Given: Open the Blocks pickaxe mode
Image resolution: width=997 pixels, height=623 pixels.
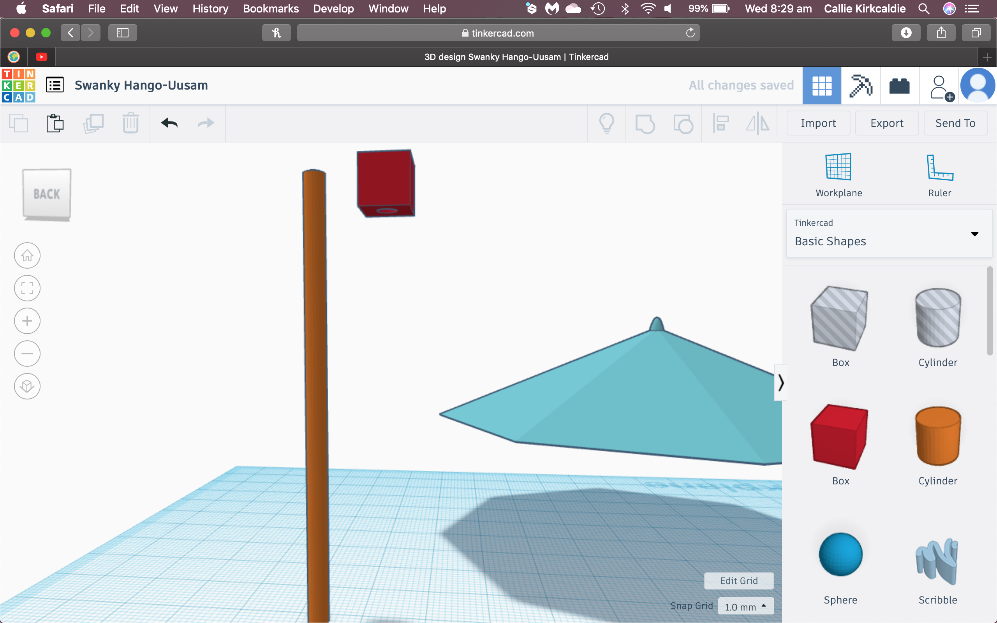Looking at the screenshot, I should pos(861,86).
